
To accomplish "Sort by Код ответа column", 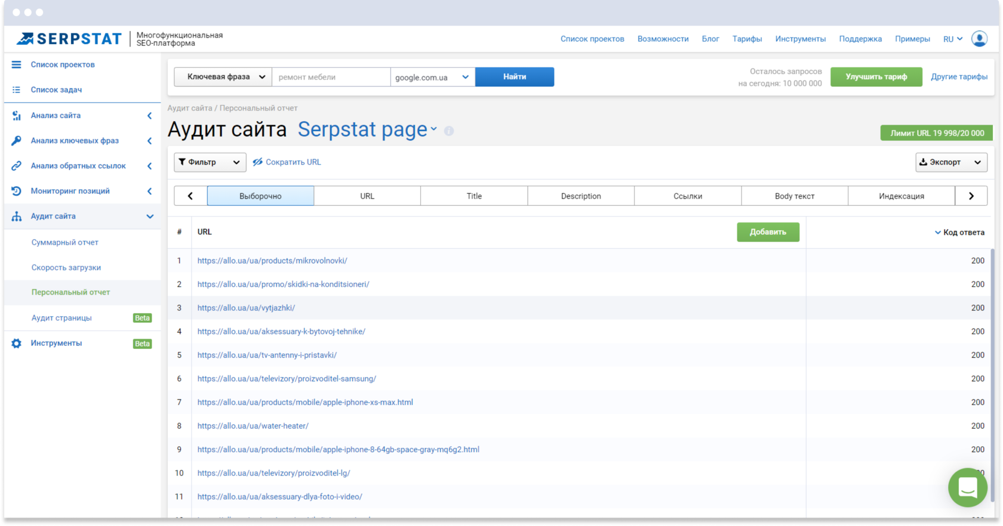I will 959,232.
